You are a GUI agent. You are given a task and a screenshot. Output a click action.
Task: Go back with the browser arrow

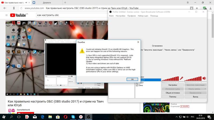(5, 8)
